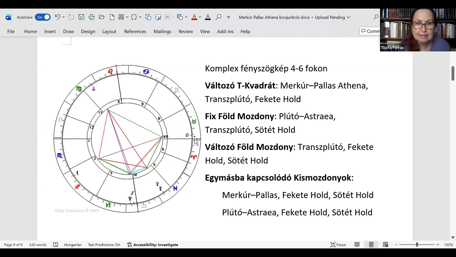Image resolution: width=456 pixels, height=257 pixels.
Task: Click the astrology chart image
Action: pyautogui.click(x=127, y=139)
